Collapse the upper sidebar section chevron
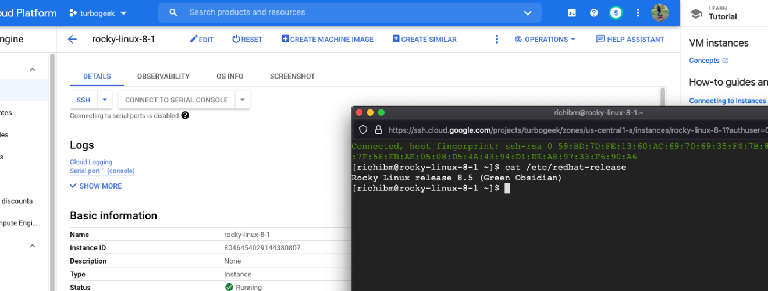The image size is (768, 291). (33, 69)
